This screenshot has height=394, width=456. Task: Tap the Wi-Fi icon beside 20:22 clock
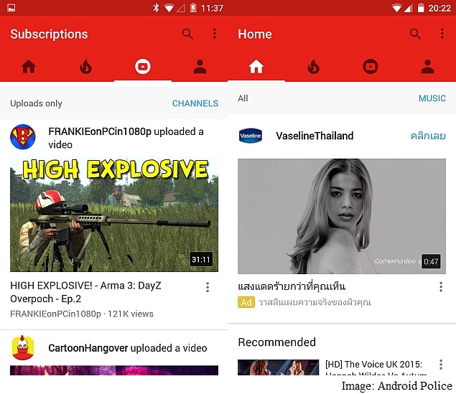396,8
